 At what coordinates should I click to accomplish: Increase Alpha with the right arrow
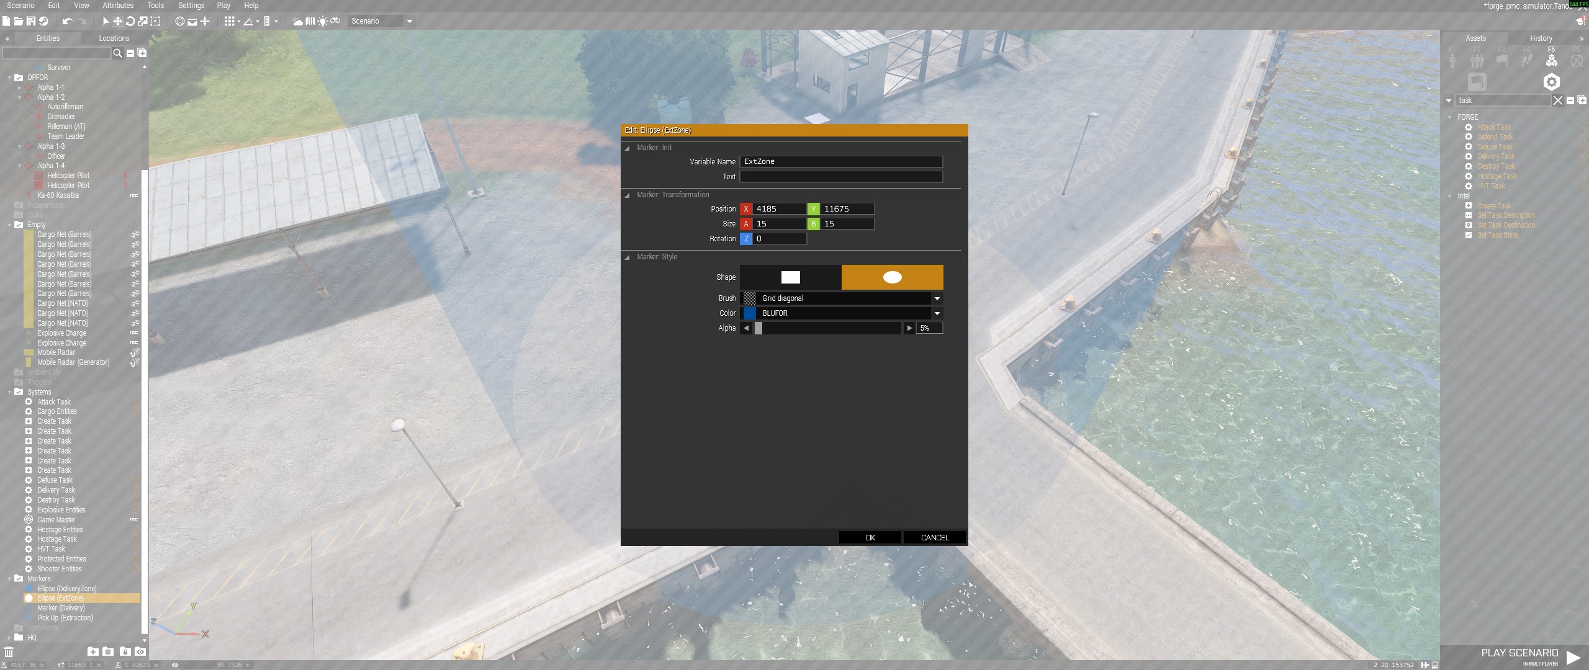pyautogui.click(x=909, y=328)
